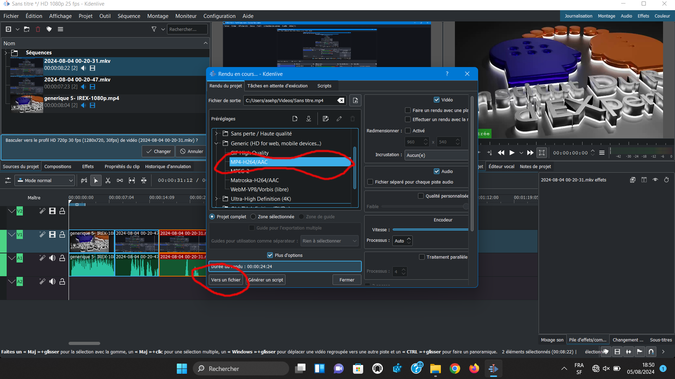This screenshot has height=379, width=675.
Task: Switch to the Montage workspace layout
Action: click(606, 16)
